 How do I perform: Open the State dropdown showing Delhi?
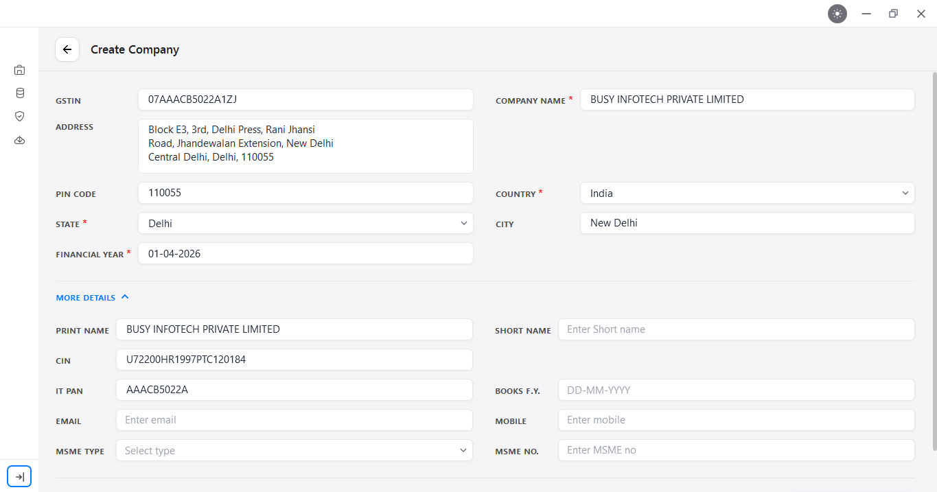click(305, 223)
